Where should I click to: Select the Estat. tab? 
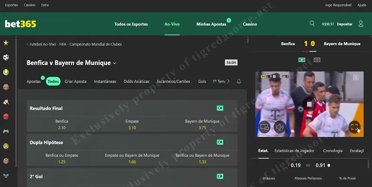click(x=263, y=151)
